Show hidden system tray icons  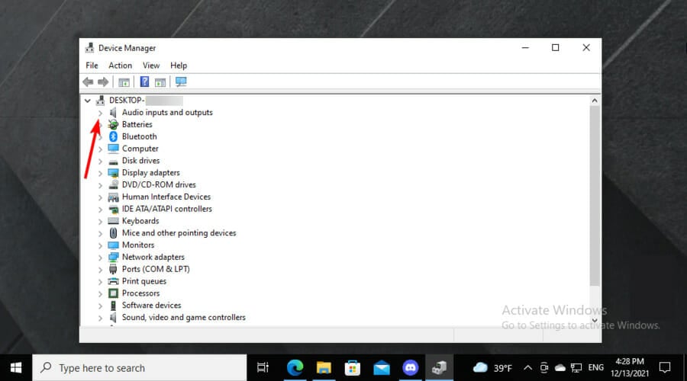click(x=528, y=368)
